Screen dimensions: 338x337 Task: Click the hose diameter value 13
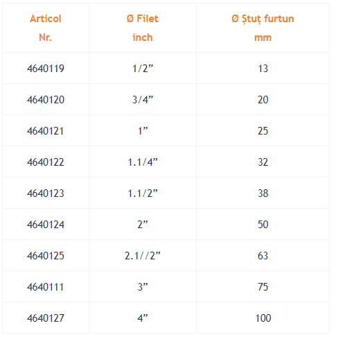(x=263, y=69)
